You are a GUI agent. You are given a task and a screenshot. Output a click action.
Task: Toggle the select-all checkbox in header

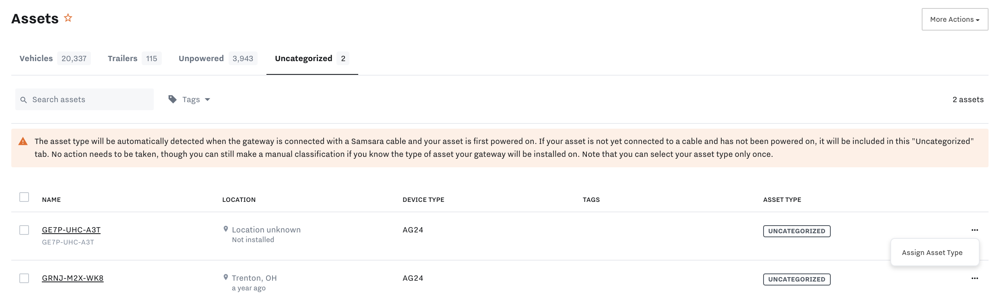[x=24, y=197]
